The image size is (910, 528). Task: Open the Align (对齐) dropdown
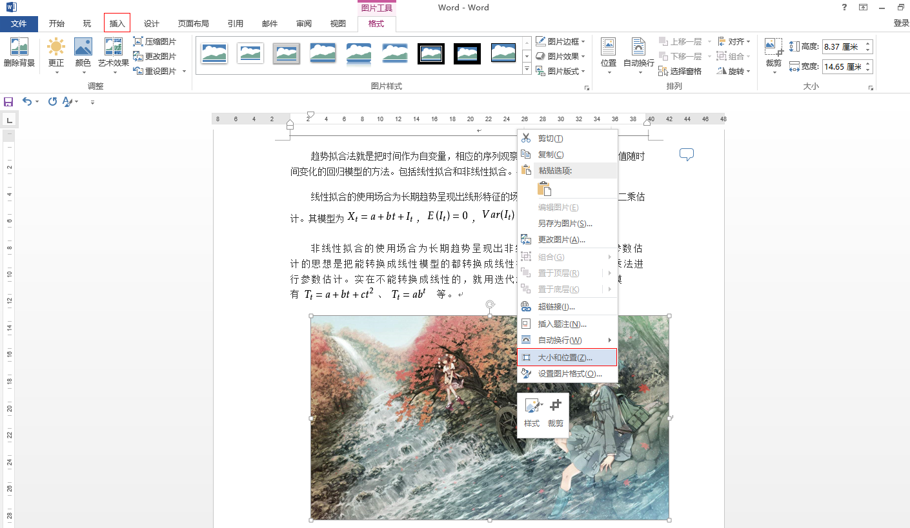(x=734, y=41)
